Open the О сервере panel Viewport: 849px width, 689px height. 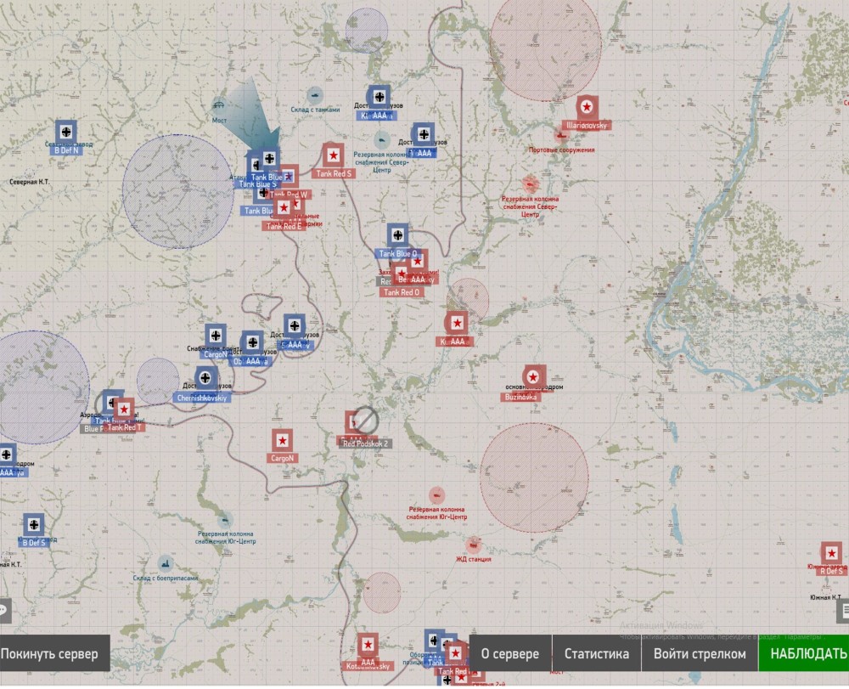[x=510, y=654]
